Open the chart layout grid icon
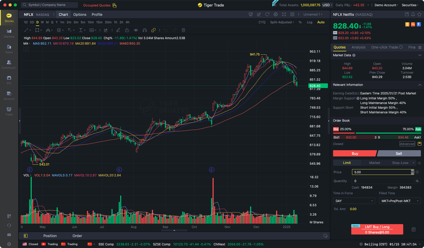The width and height of the screenshot is (424, 248). point(292,15)
